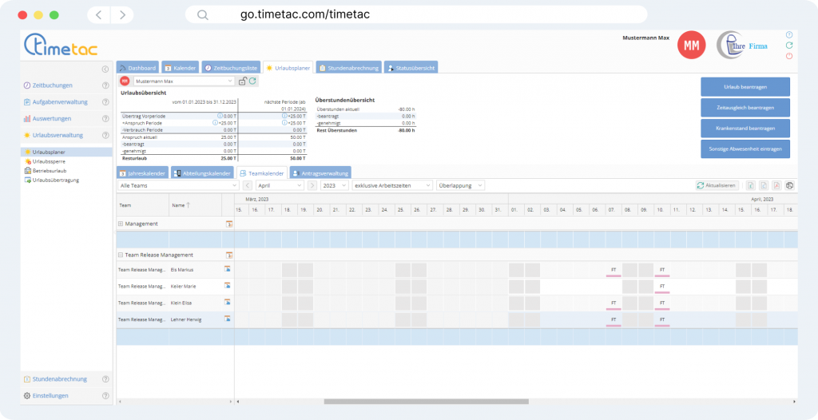Switch to the Stundenabrechnung tab
Viewport: 818px width, 420px height.
click(x=348, y=68)
